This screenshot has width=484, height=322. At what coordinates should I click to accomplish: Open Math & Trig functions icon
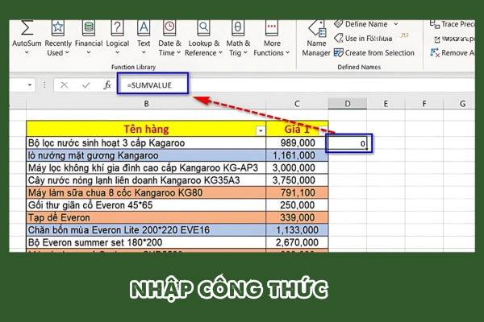click(238, 27)
